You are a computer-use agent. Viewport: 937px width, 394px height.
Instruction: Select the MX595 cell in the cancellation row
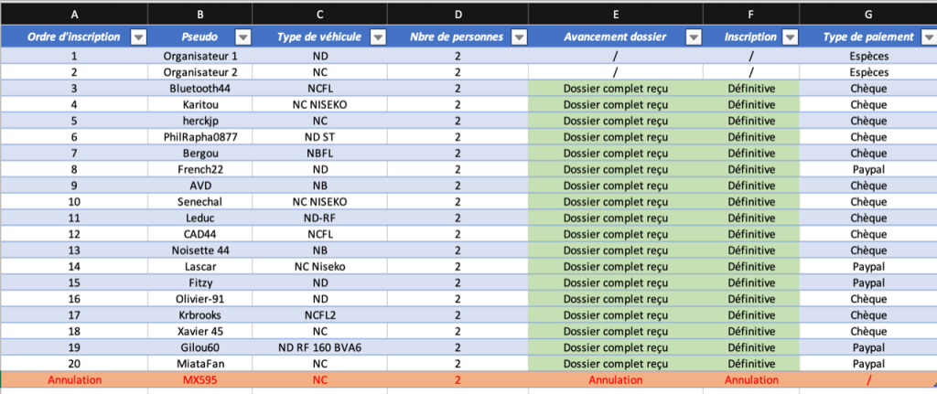tap(200, 379)
